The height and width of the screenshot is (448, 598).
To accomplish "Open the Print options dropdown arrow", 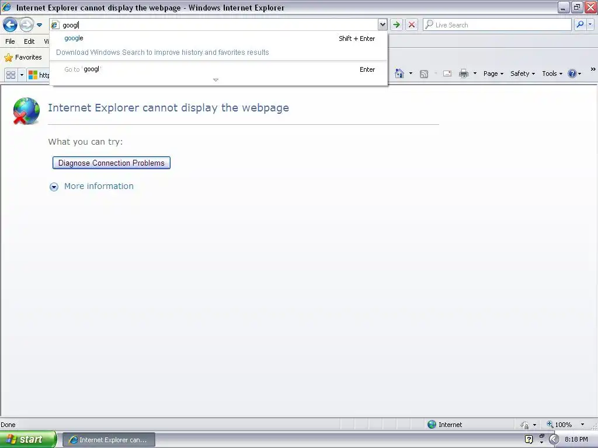I will (475, 73).
